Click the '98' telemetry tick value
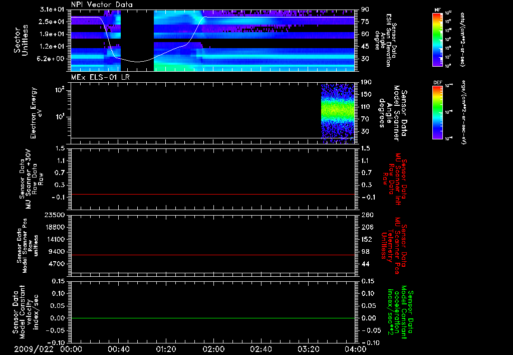 (365, 252)
